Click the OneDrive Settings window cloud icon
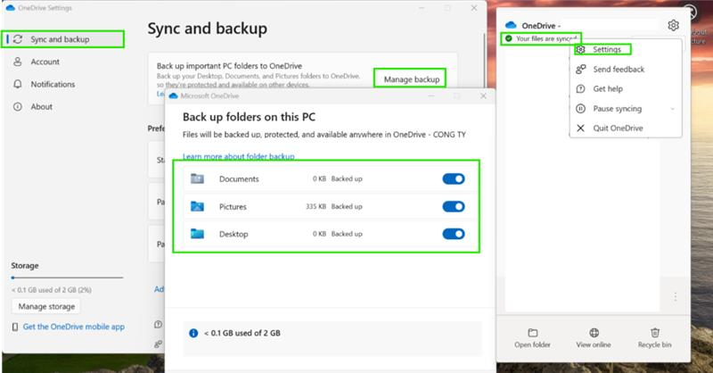 click(x=10, y=8)
